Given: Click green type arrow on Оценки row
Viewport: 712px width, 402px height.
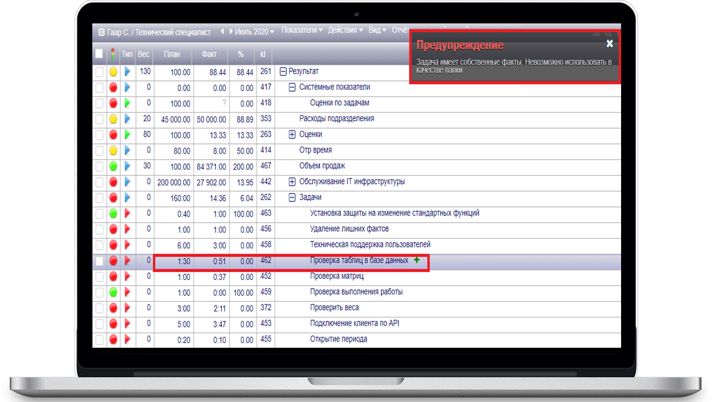Looking at the screenshot, I should [x=128, y=135].
